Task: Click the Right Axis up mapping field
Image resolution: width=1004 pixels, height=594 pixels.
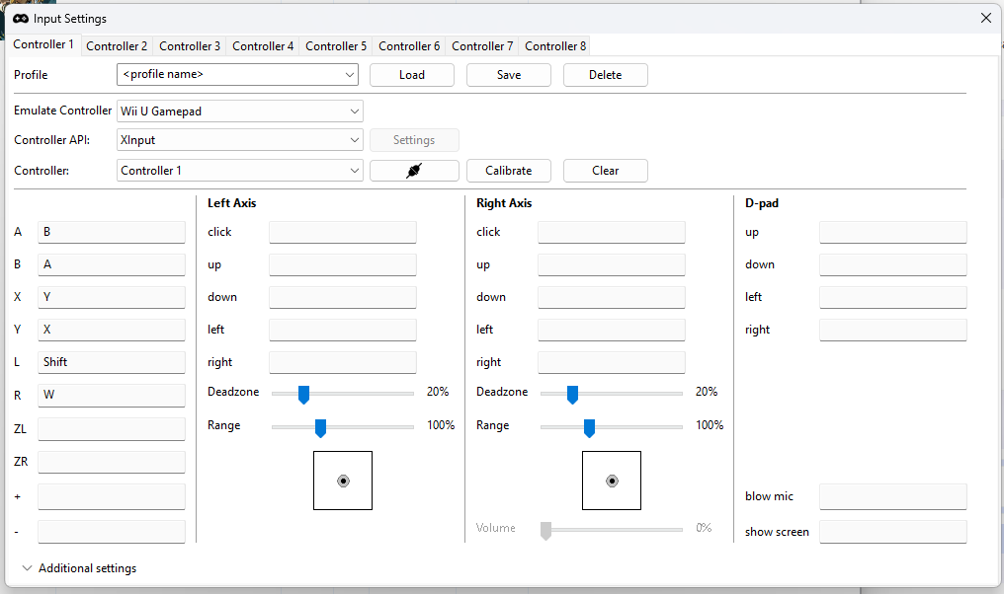Action: click(x=612, y=264)
